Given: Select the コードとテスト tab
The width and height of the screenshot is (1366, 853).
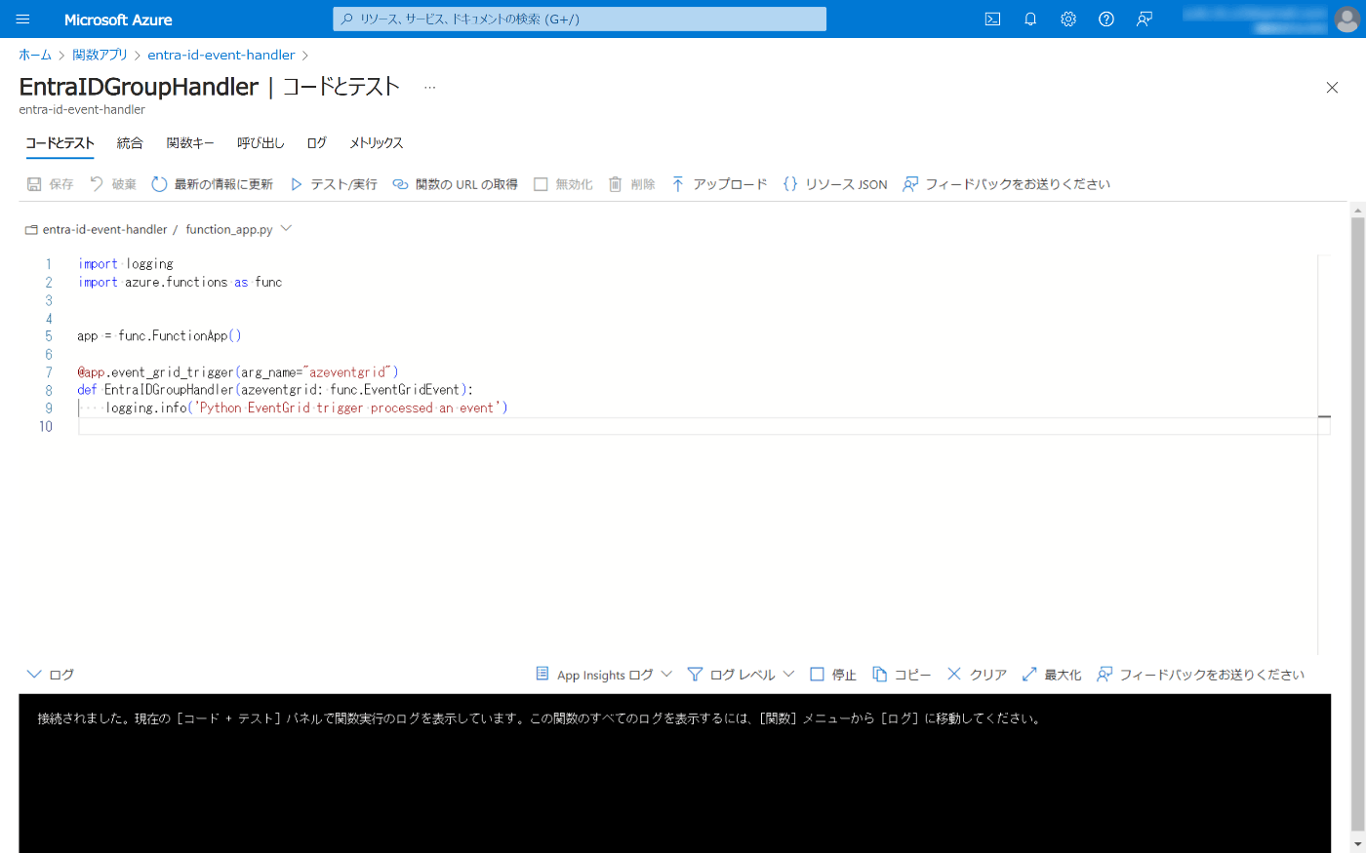Looking at the screenshot, I should (x=60, y=143).
